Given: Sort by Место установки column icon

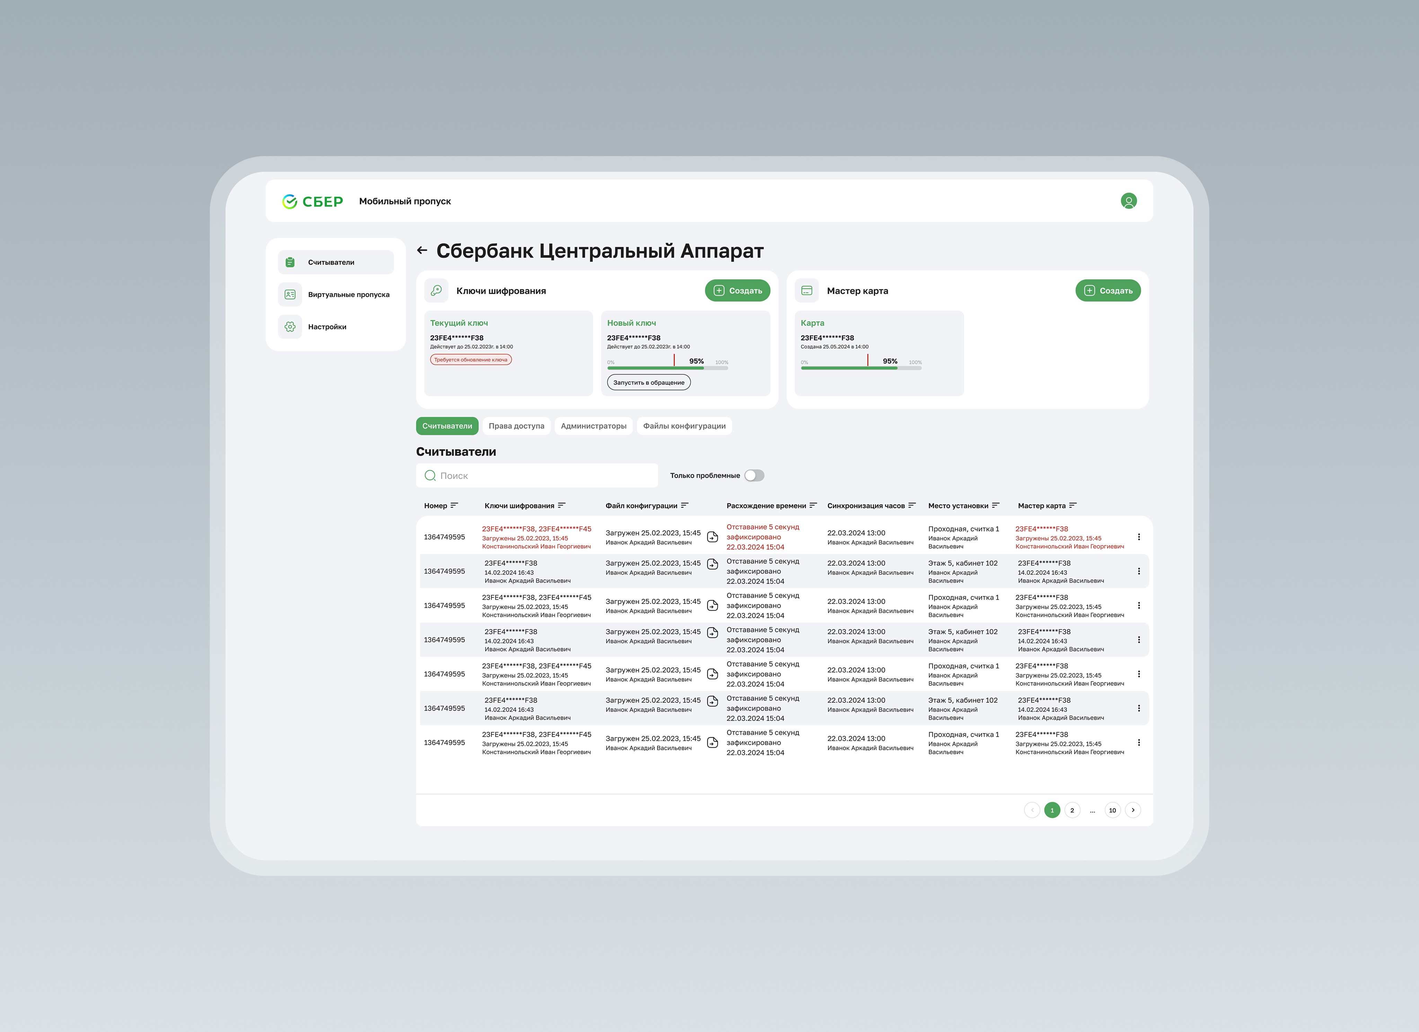Looking at the screenshot, I should click(995, 505).
